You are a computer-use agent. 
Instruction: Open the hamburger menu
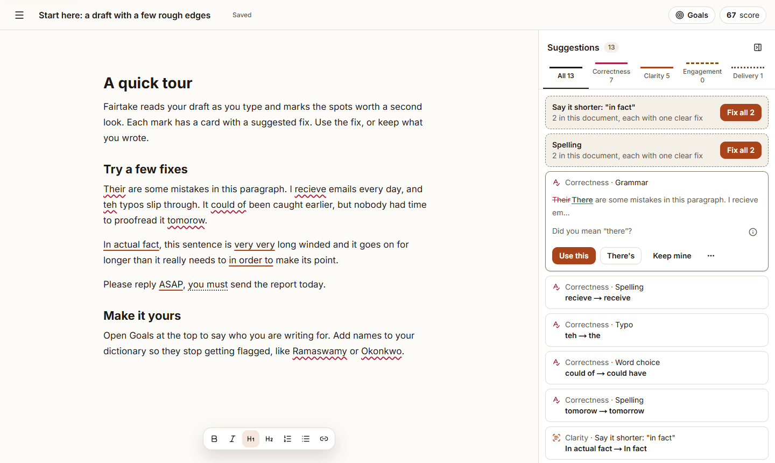(x=19, y=15)
